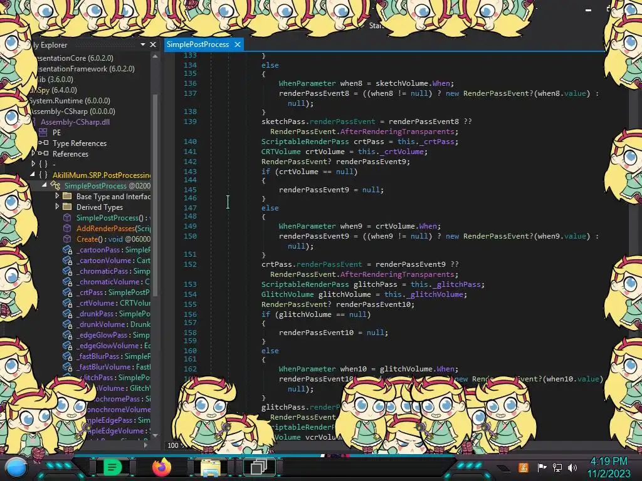Expand the Derived Types node

57,207
